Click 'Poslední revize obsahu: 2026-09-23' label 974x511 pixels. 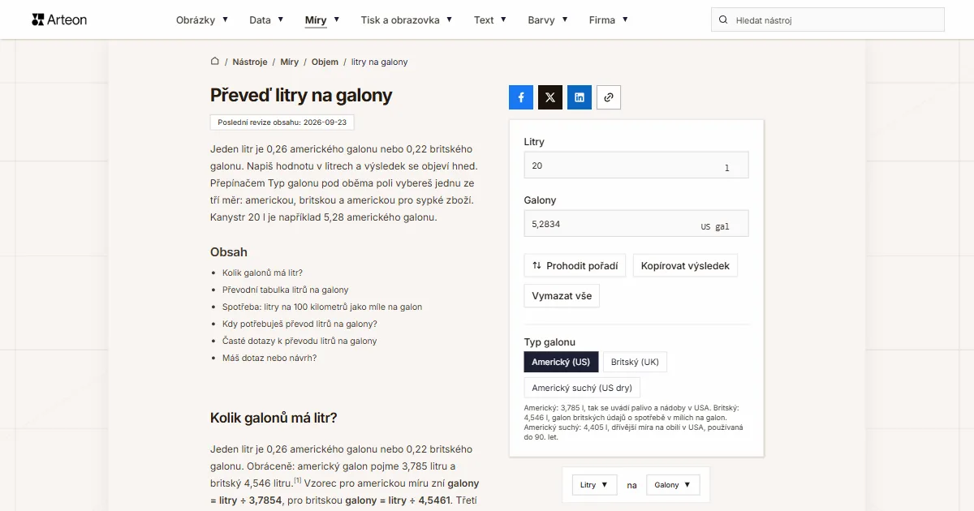(x=282, y=122)
